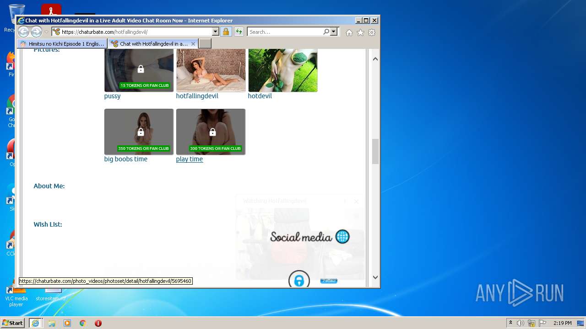Screen dimensions: 586x329
Task: Click the '15 TOKENS OR FAN CLUB' locked thumbnail
Action: click(139, 70)
